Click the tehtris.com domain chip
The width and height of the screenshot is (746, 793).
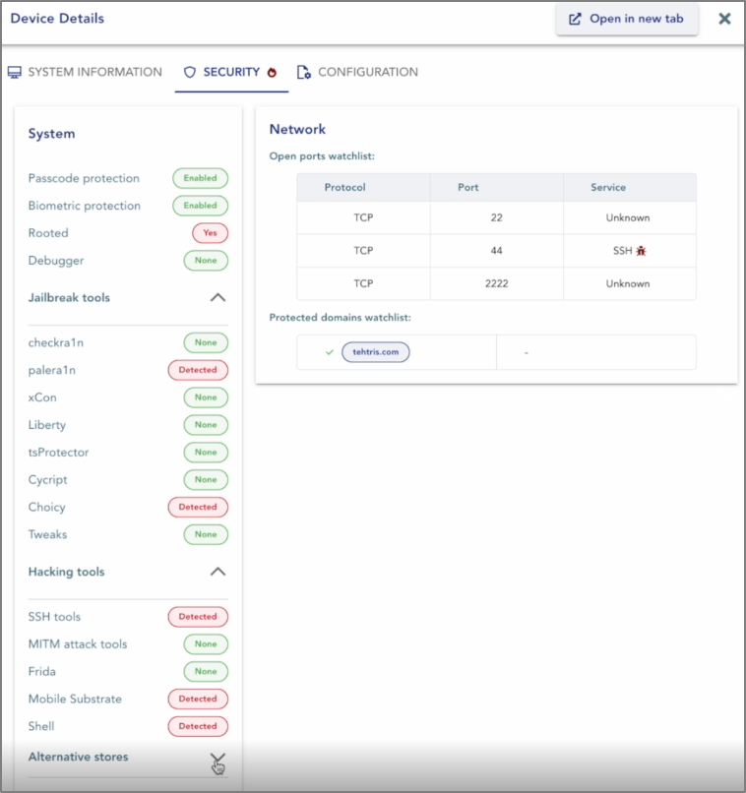click(x=376, y=352)
